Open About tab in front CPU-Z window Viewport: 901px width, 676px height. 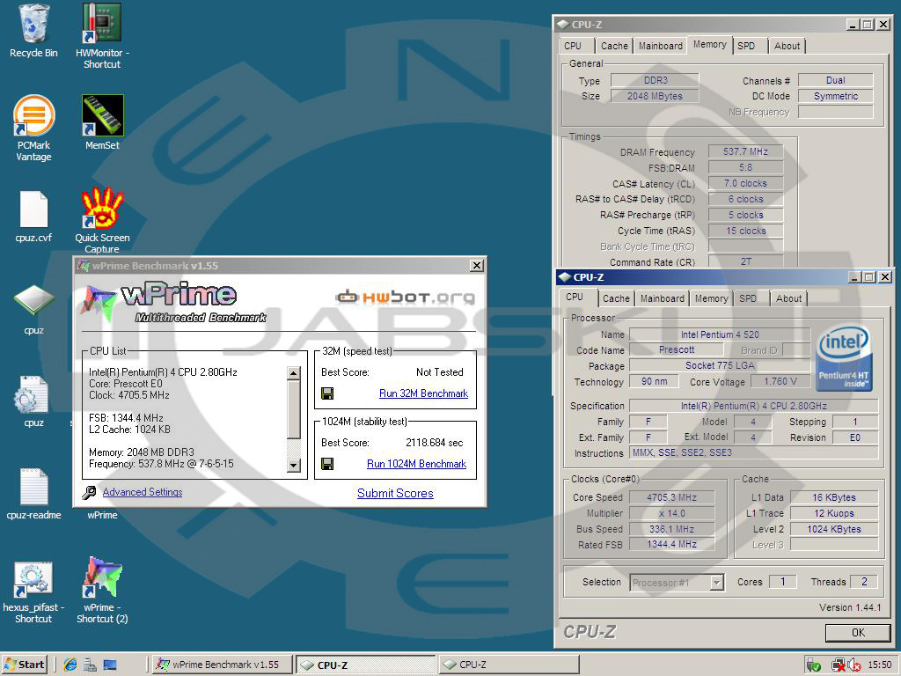[788, 298]
